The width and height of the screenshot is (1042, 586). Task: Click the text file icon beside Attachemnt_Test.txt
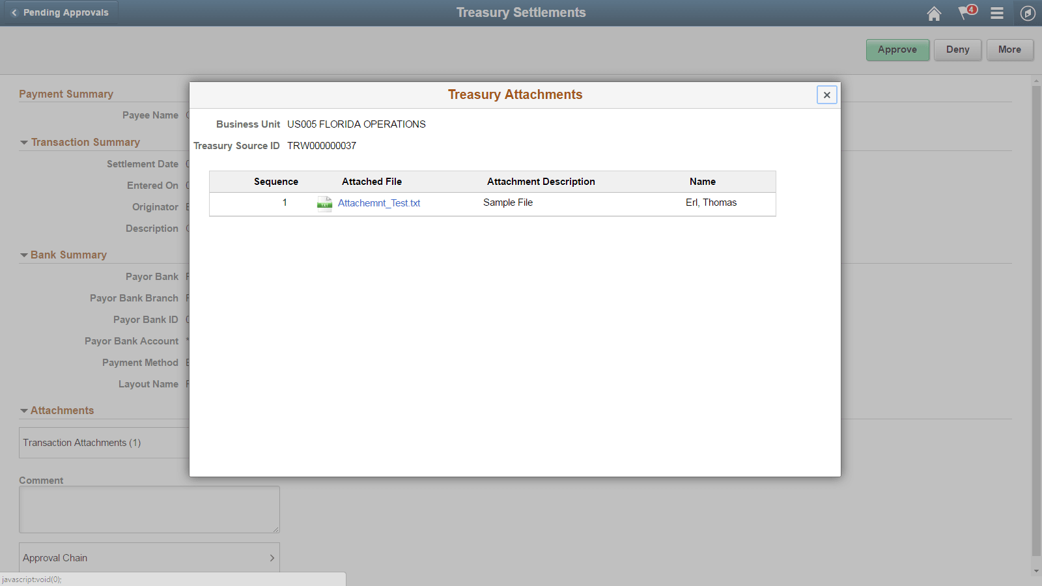click(x=324, y=203)
